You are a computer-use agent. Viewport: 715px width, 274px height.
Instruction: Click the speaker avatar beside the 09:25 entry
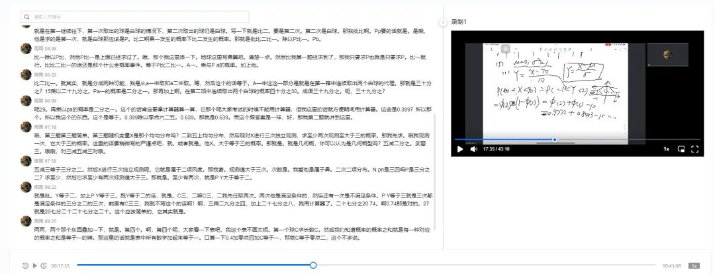[26, 221]
